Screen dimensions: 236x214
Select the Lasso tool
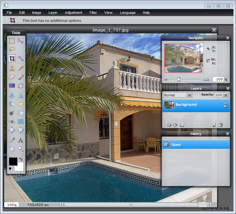12,49
